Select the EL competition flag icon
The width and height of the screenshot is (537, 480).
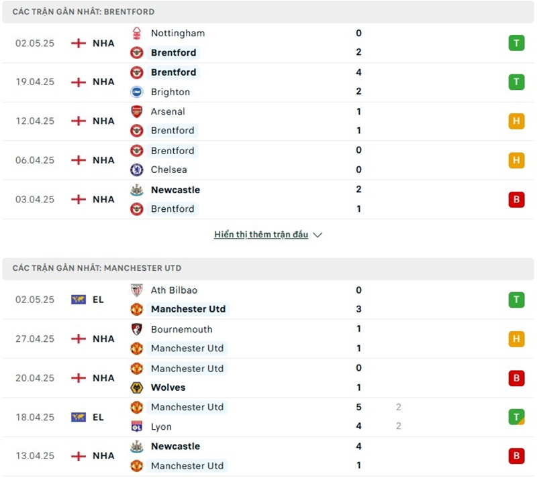[x=80, y=300]
